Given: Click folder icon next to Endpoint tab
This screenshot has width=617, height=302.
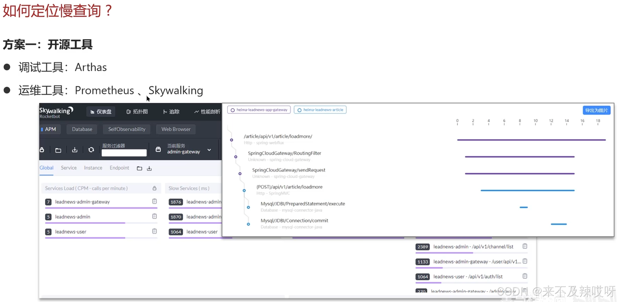Looking at the screenshot, I should pos(139,168).
